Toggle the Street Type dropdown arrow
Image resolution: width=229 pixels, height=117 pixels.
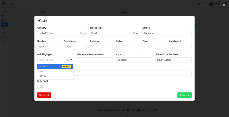coord(137,33)
